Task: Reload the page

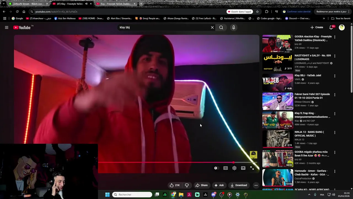Action: (17, 12)
